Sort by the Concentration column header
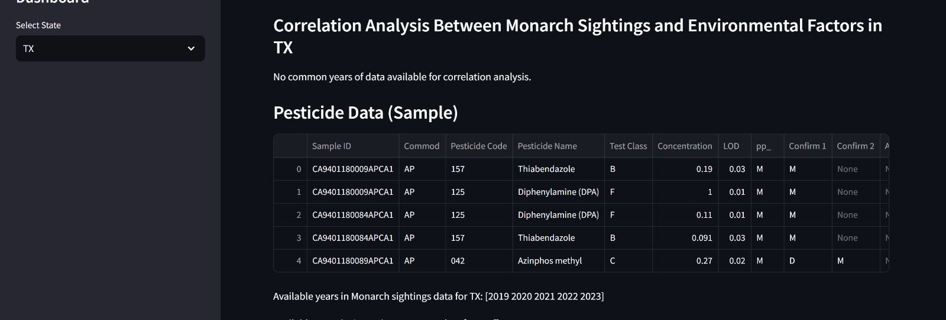Screen dimensions: 946x320 pyautogui.click(x=685, y=146)
